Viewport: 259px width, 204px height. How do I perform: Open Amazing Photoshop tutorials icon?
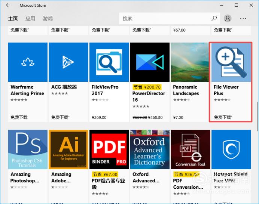pyautogui.click(x=28, y=149)
